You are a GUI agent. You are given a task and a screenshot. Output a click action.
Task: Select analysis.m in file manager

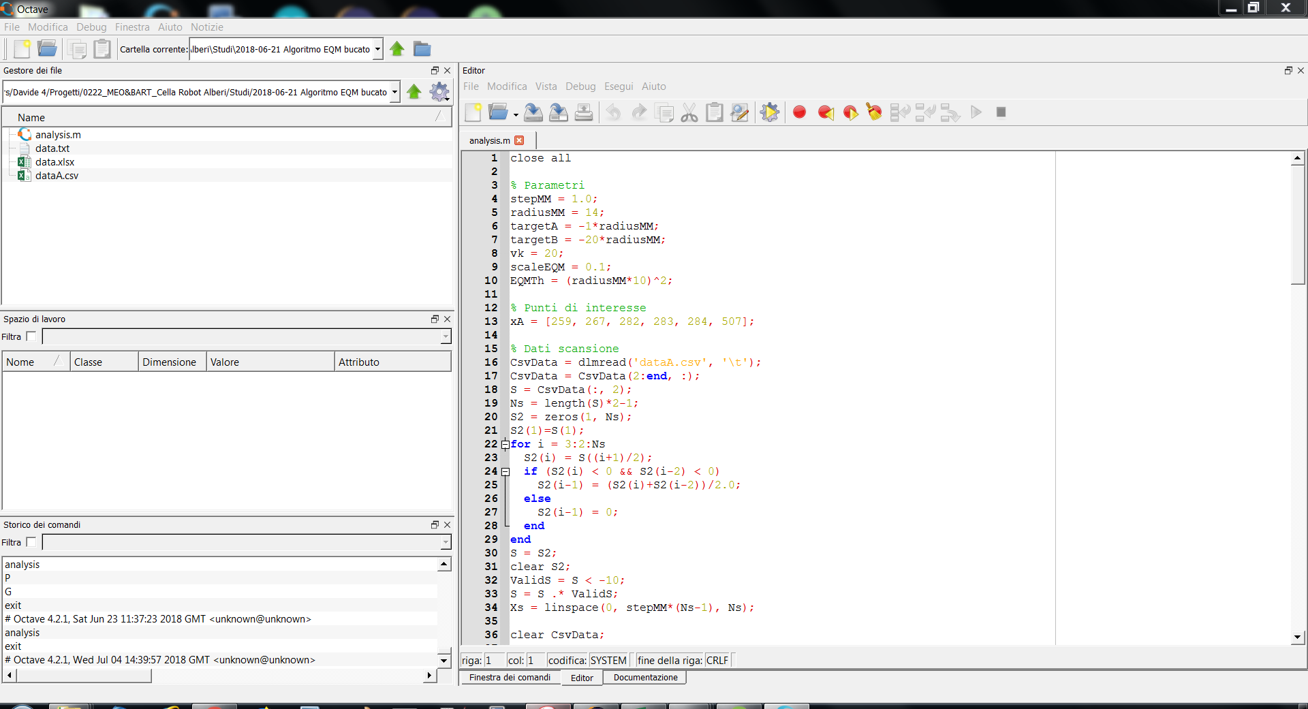pos(58,135)
